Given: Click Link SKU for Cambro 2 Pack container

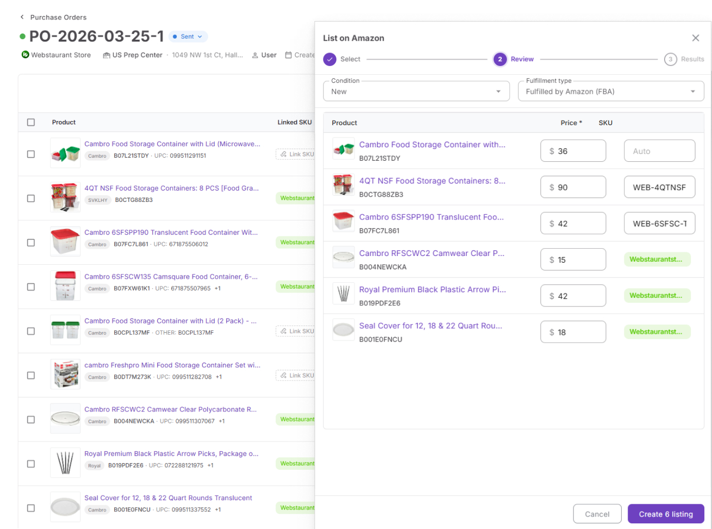Looking at the screenshot, I should pos(296,331).
